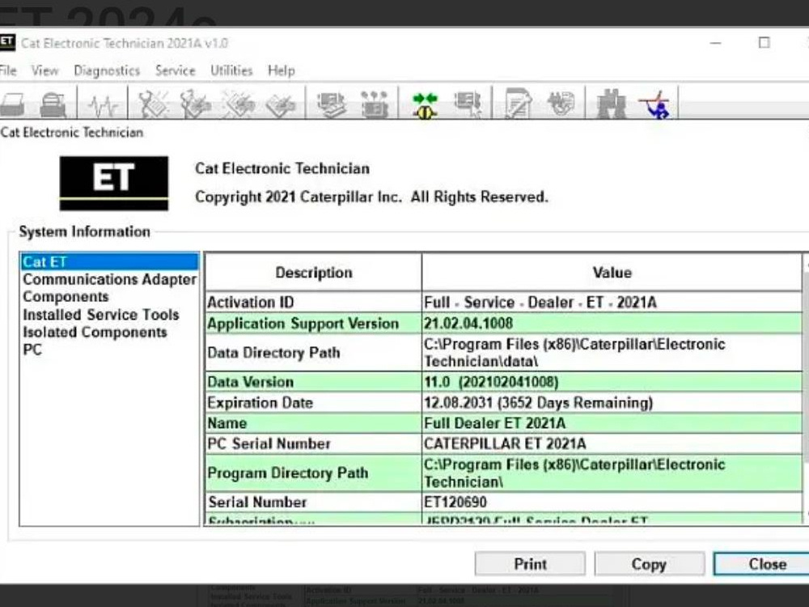Click the ECM select pointer icon

click(x=468, y=104)
